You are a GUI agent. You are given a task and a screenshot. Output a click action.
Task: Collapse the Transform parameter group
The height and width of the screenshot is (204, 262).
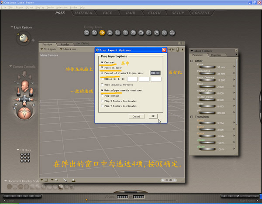[x=192, y=117]
